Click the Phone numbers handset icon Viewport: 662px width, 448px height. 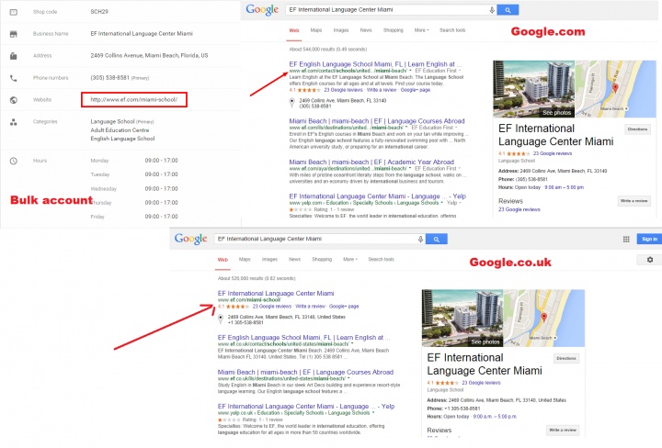point(14,78)
